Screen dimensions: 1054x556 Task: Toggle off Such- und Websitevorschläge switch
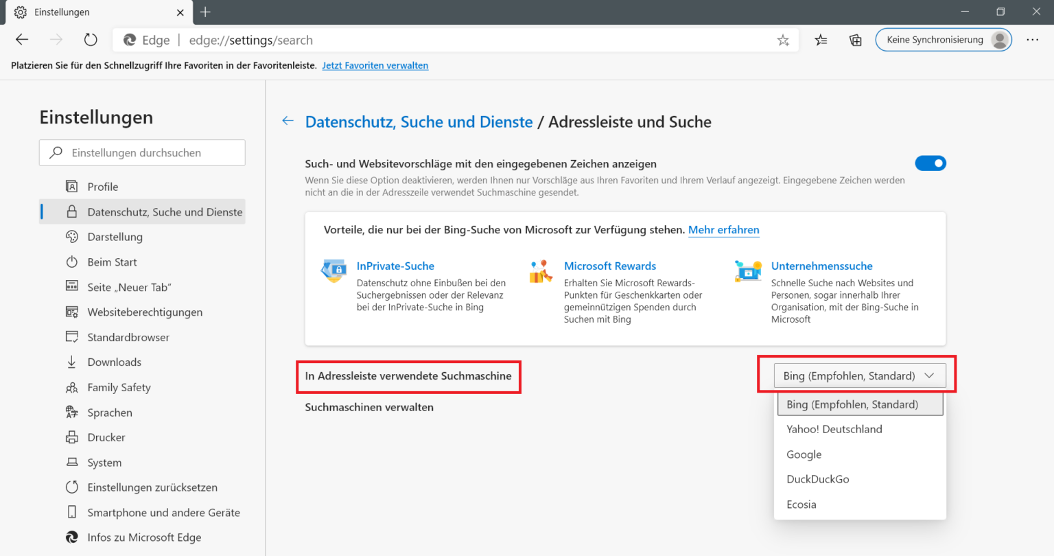(x=930, y=163)
